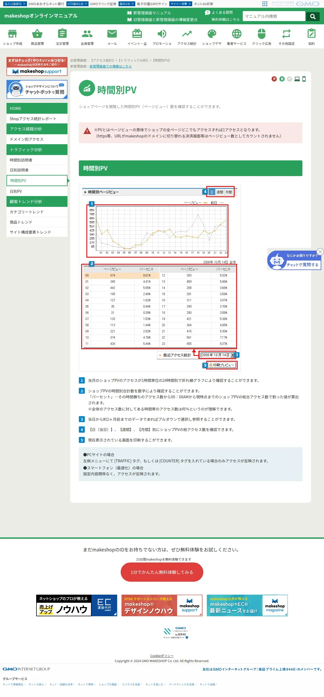Open GMOあおぞらネット銀行 top link
Viewport: 324px width, 697px height.
pyautogui.click(x=46, y=4)
